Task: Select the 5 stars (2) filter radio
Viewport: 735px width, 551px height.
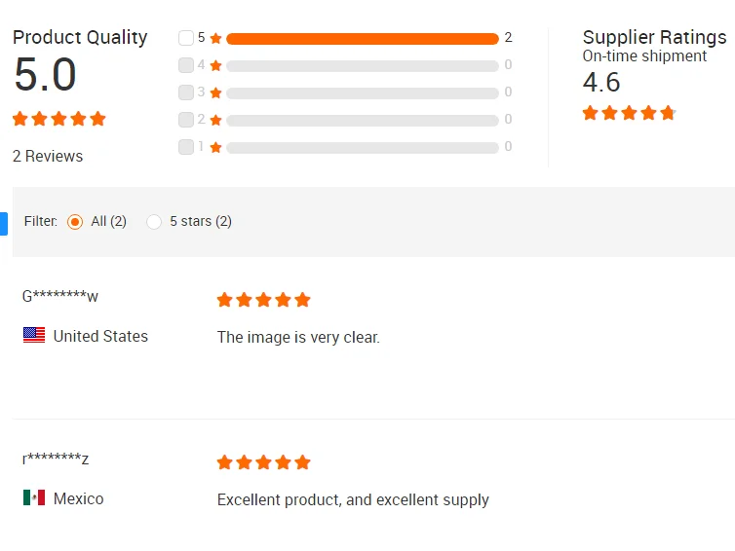Action: tap(154, 222)
